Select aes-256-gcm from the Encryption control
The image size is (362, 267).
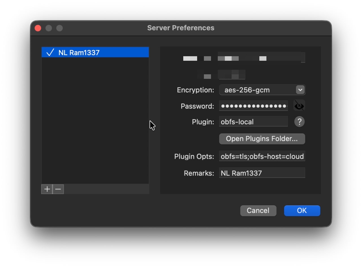[255, 90]
